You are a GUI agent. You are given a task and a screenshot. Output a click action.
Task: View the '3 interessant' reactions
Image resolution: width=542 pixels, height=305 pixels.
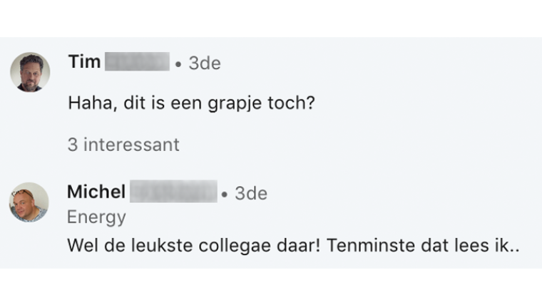point(123,145)
